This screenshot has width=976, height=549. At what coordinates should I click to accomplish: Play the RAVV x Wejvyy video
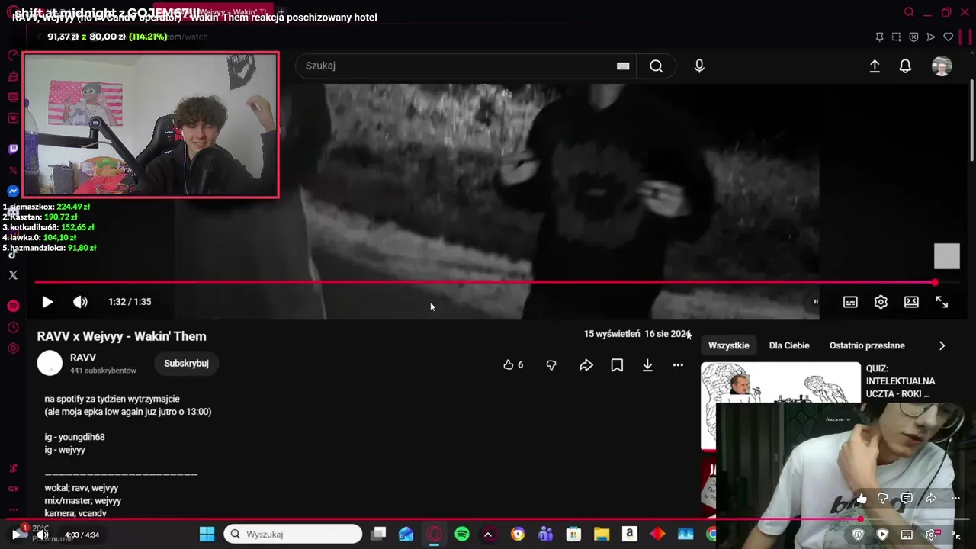[47, 302]
